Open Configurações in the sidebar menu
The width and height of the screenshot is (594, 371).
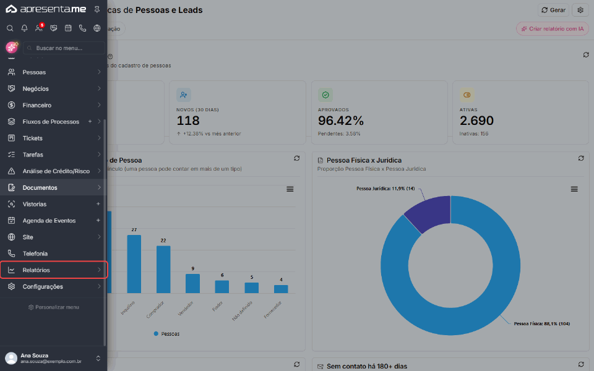pyautogui.click(x=53, y=286)
